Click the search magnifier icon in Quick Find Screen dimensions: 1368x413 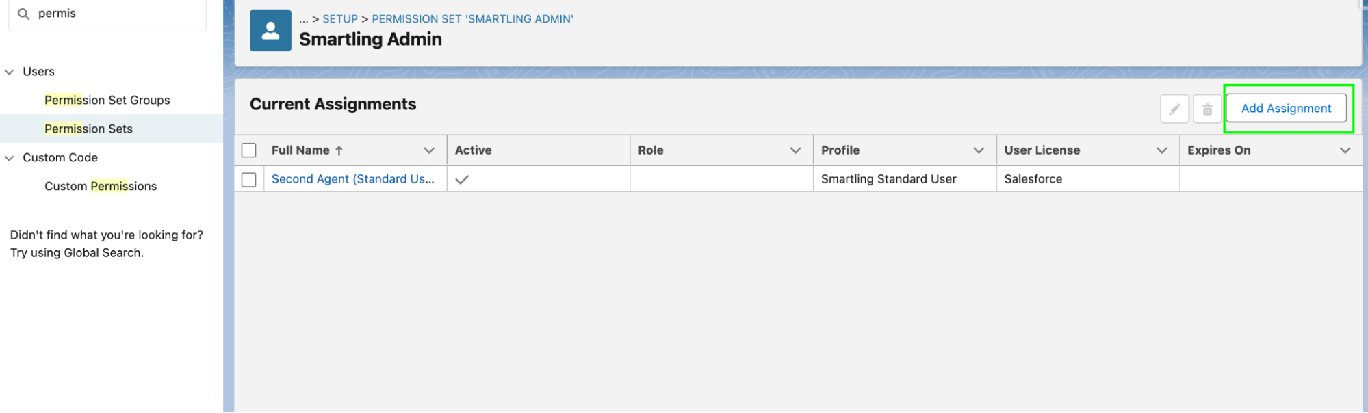[x=23, y=14]
